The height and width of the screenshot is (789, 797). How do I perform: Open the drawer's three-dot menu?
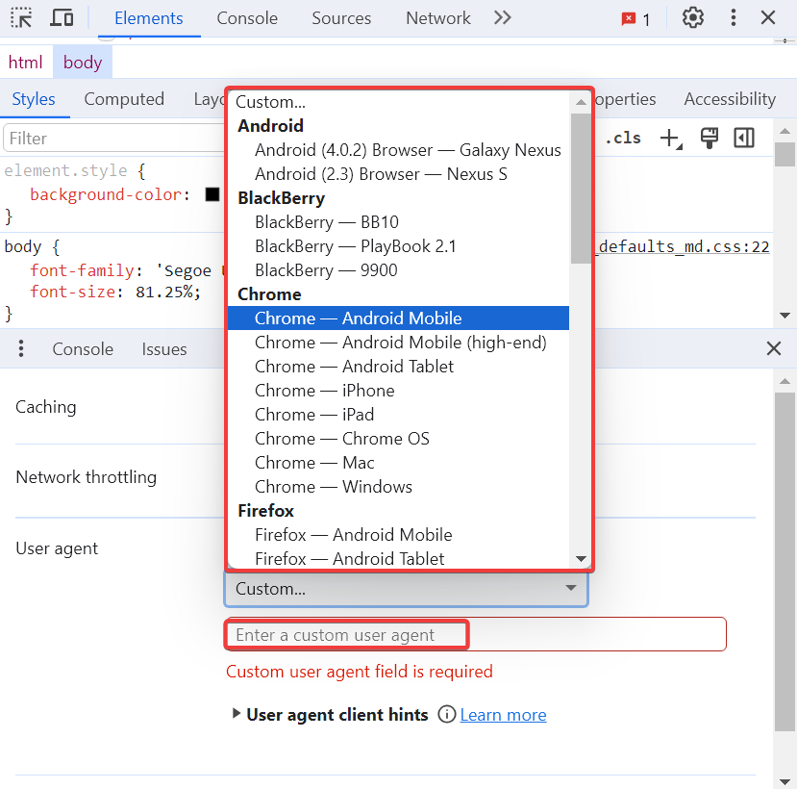[21, 348]
